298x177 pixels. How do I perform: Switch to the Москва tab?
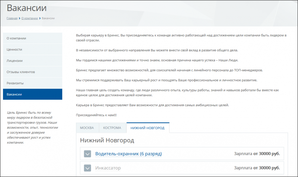87,128
